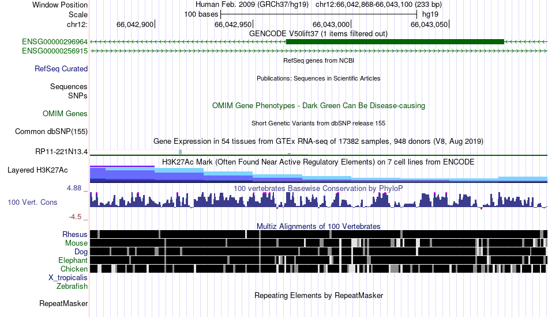This screenshot has width=548, height=317.
Task: Click the Human Feb. 2009 (GRCh37/hg19) text
Action: point(252,5)
